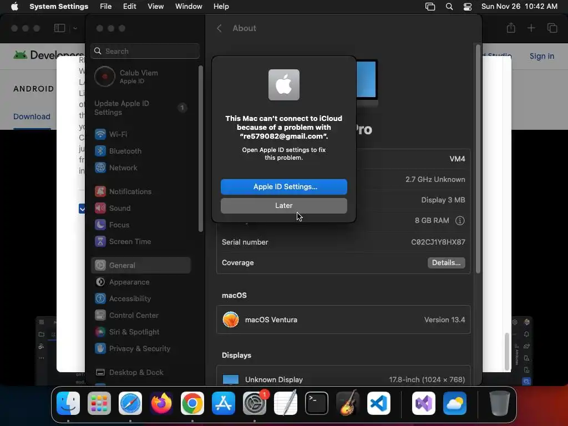Open Privacy & Security settings

(141, 348)
